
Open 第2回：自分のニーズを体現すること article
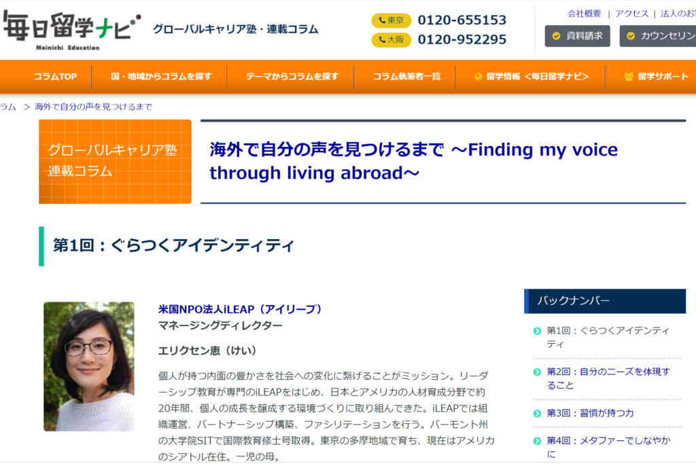(x=599, y=378)
